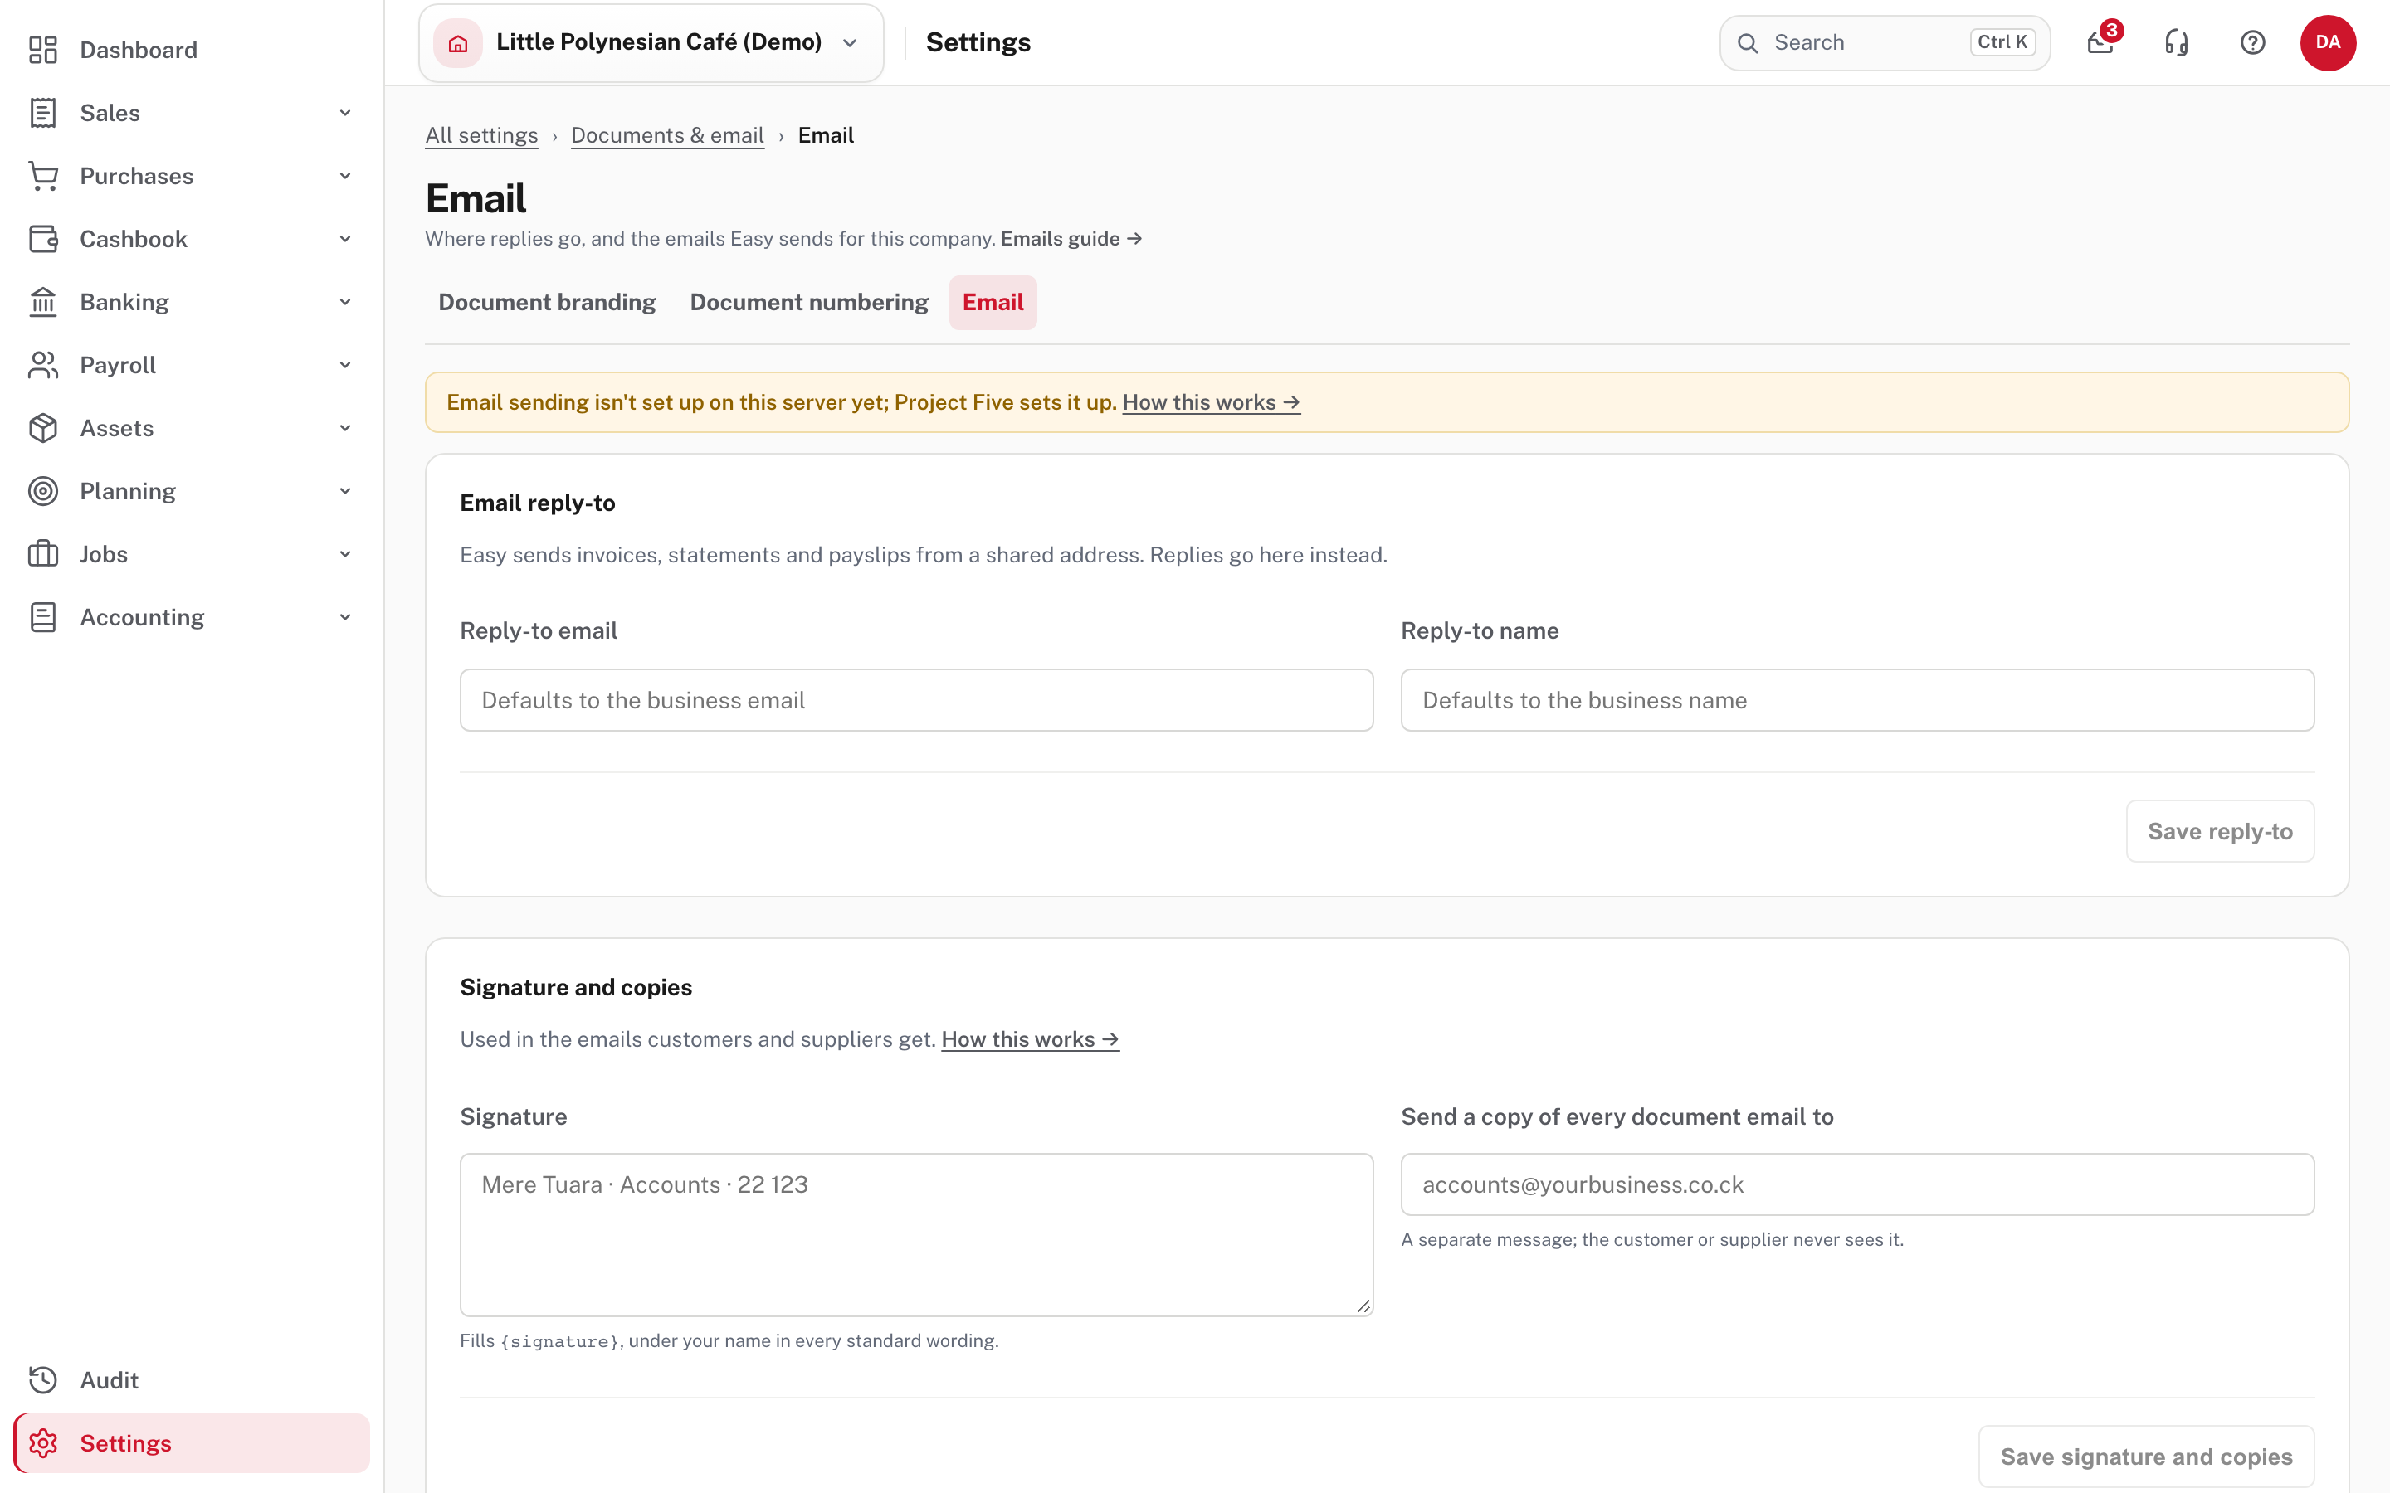
Task: Go to Dashboard in sidebar
Action: point(139,50)
